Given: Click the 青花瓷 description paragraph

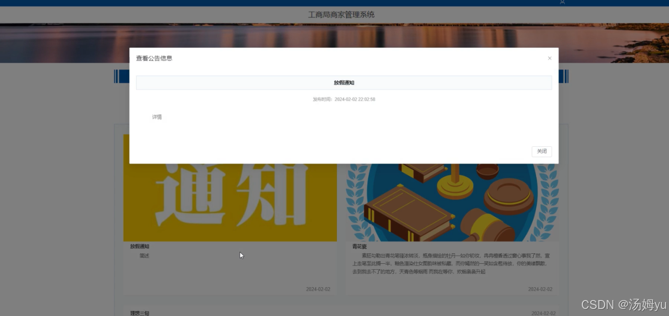Looking at the screenshot, I should 452,264.
